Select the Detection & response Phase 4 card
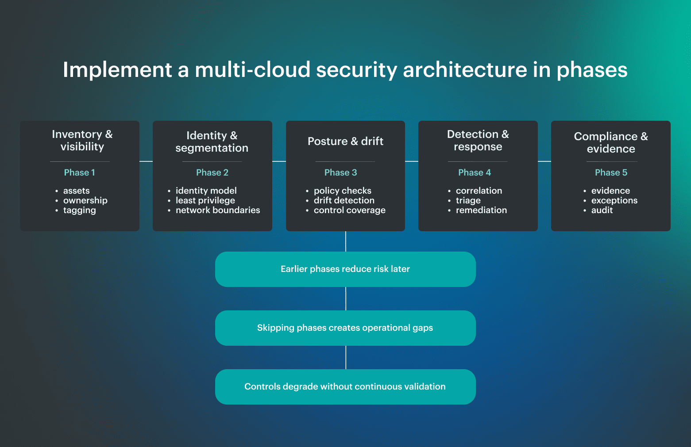691x447 pixels. tap(478, 176)
